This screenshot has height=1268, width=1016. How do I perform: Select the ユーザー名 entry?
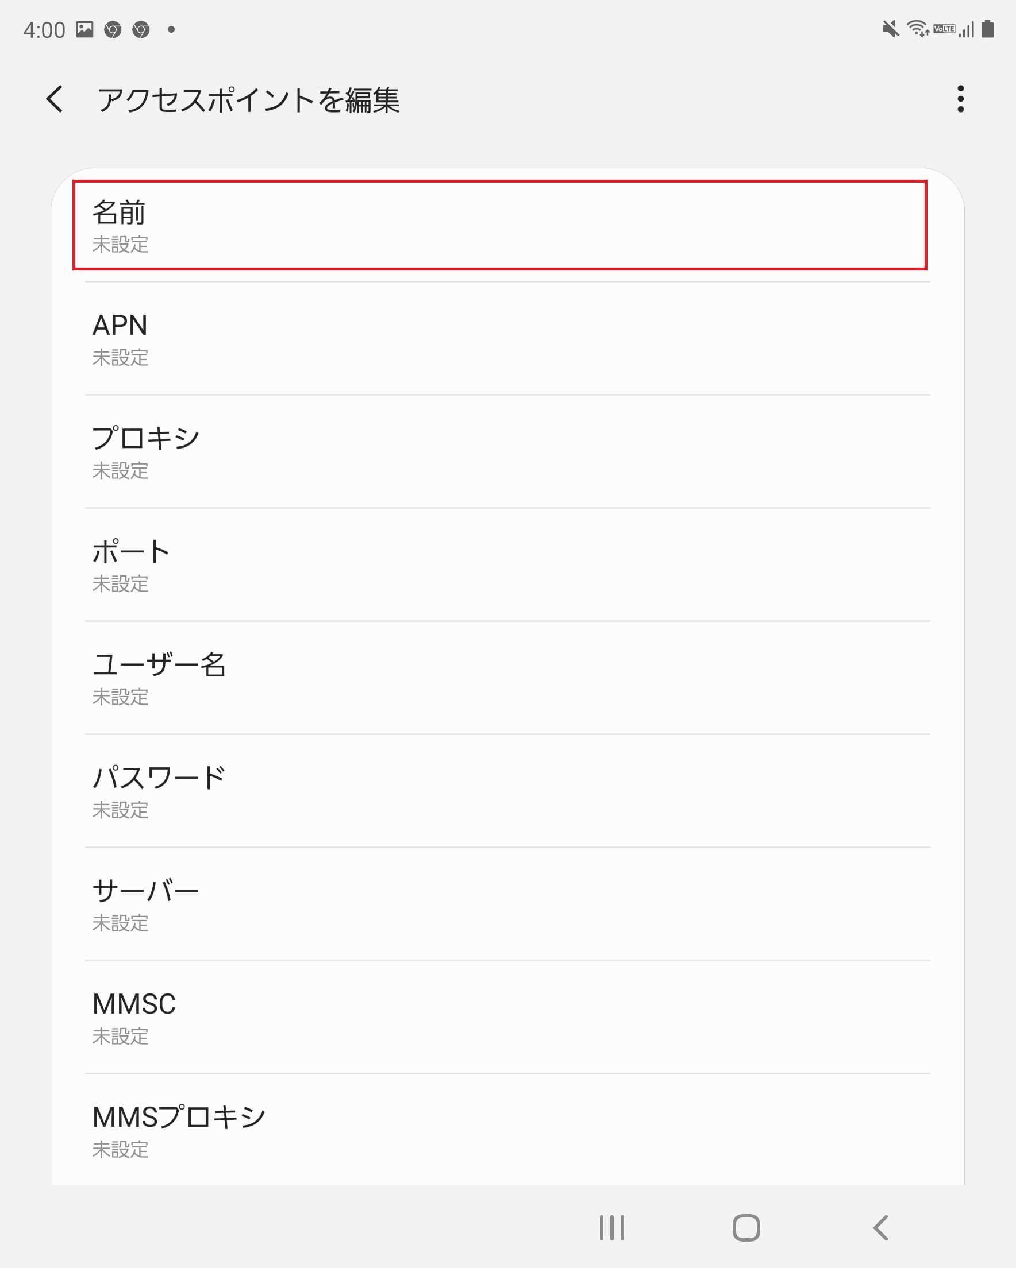tap(505, 679)
